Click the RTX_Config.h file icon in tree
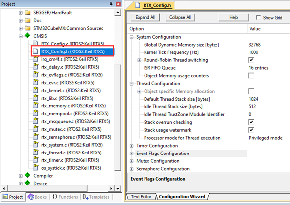This screenshot has width=290, height=205. click(36, 51)
